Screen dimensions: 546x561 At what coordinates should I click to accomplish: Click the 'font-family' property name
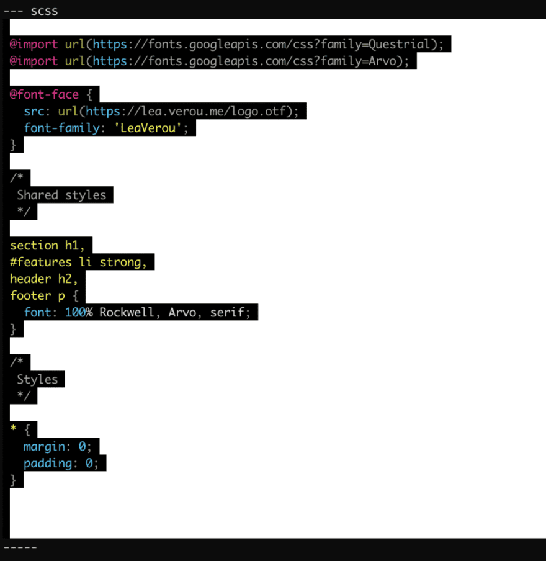61,128
